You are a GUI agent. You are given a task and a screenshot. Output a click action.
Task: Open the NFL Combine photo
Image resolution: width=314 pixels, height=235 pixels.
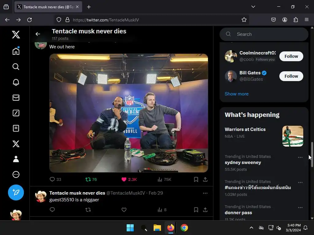click(128, 113)
